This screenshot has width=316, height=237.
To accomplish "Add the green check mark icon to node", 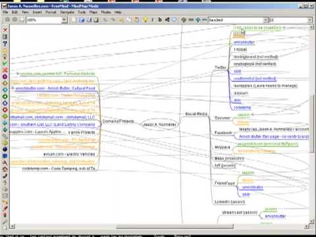I will pyautogui.click(x=5, y=63).
